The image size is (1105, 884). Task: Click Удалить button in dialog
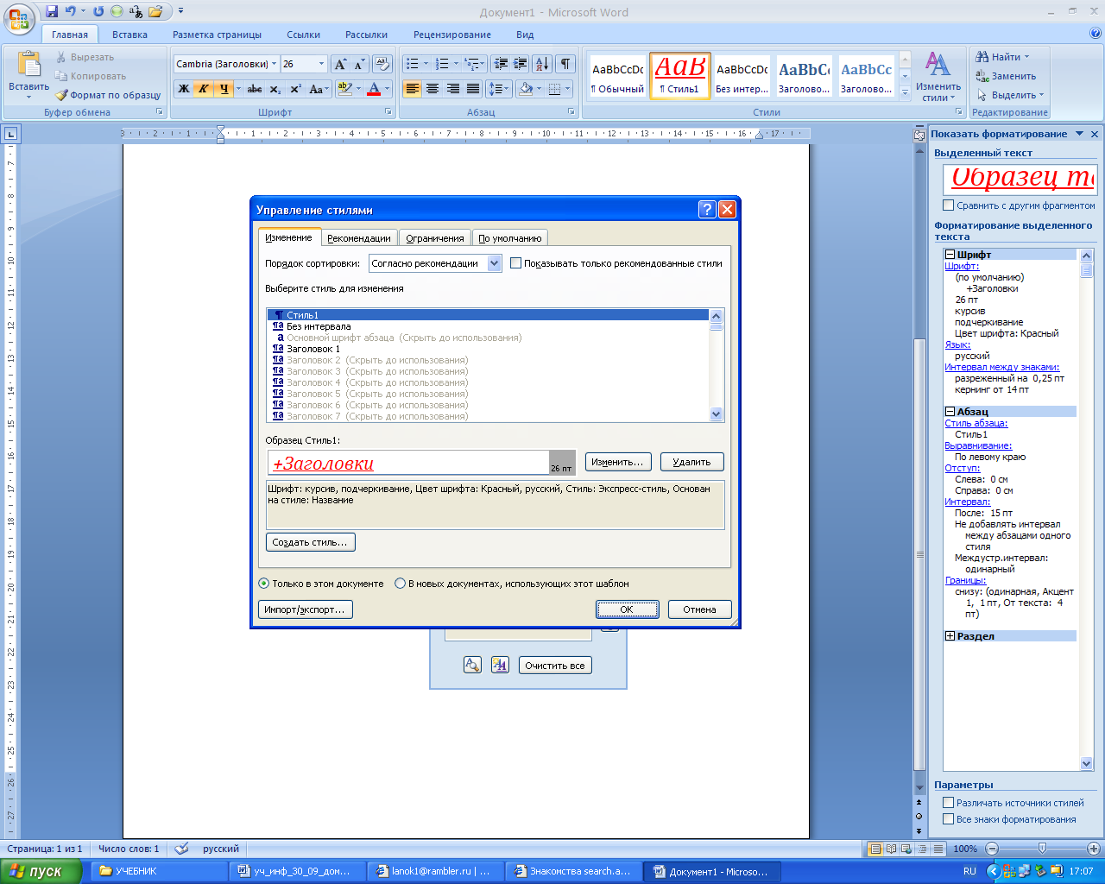(x=691, y=462)
